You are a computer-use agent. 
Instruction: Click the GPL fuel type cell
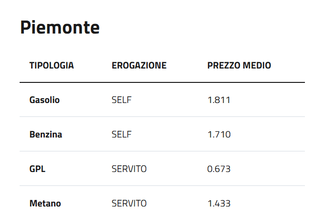37,169
